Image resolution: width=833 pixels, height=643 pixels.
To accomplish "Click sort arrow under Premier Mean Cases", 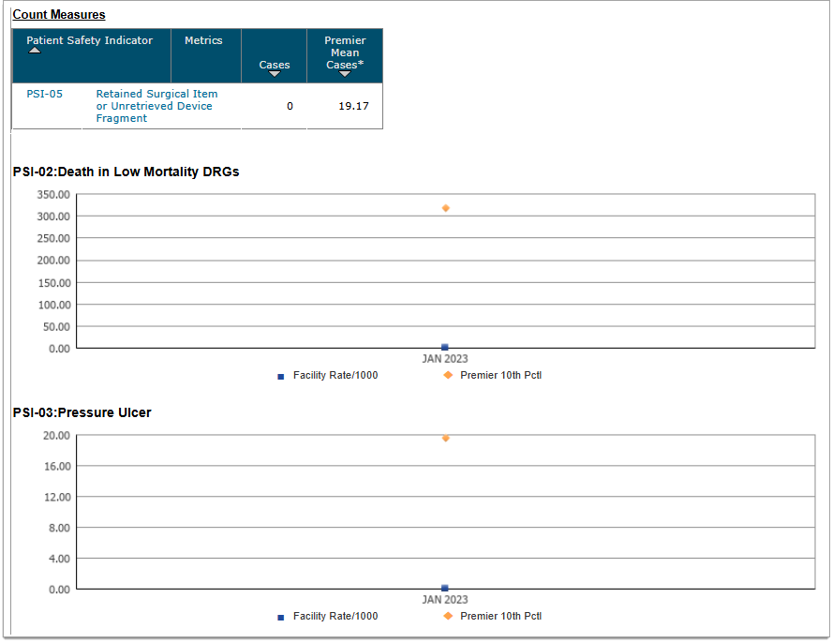I will [344, 74].
